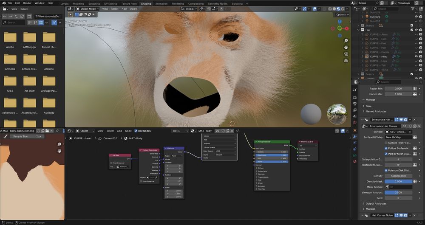Enable the Surface Rest Position checkbox
This screenshot has height=225, width=425.
tap(385, 143)
